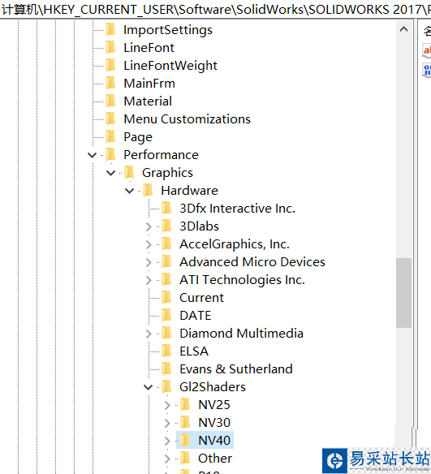This screenshot has width=431, height=474.
Task: Click the NV40 folder icon
Action: coord(185,440)
